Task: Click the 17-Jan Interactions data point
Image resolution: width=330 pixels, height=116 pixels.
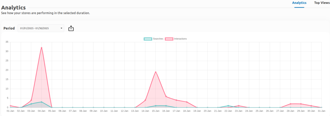Action: pos(176,100)
